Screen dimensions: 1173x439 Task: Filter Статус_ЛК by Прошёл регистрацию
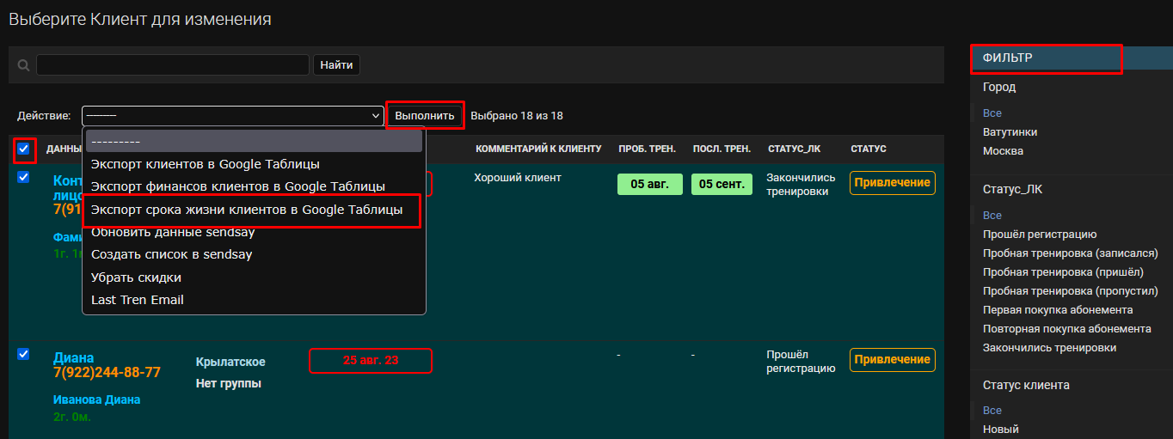tap(1040, 234)
